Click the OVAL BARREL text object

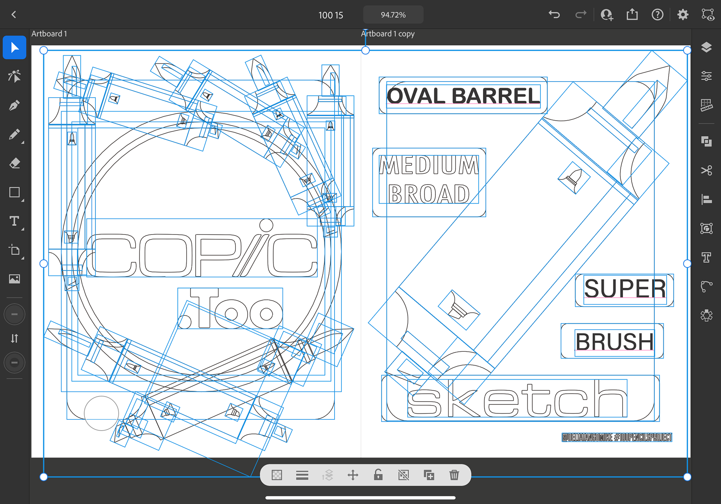tap(463, 95)
